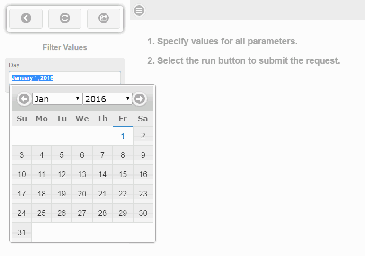Choose day 31 in the calendar
The image size is (365, 256).
click(x=22, y=232)
